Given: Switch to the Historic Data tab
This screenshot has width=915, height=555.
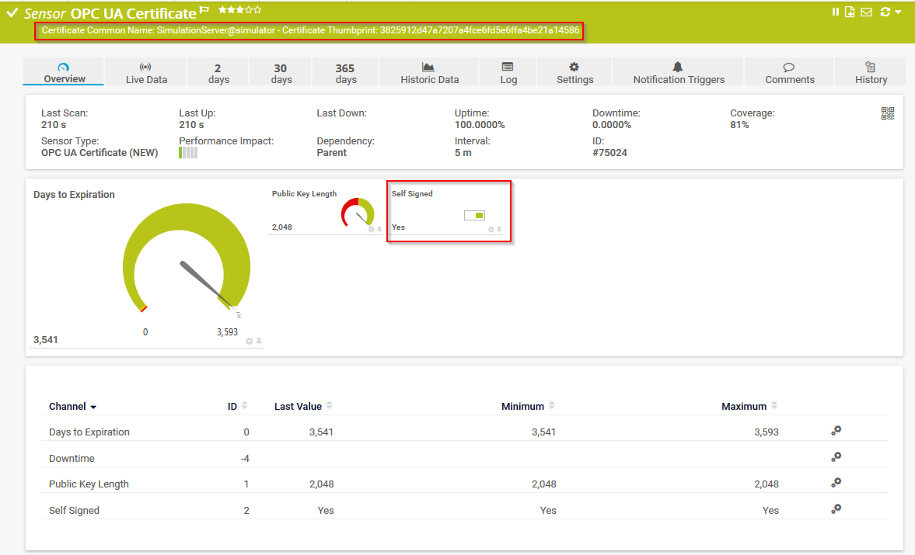Looking at the screenshot, I should pyautogui.click(x=428, y=72).
